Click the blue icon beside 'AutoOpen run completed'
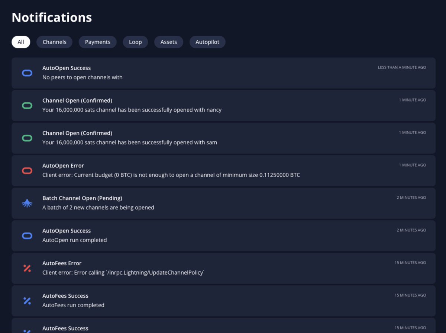The width and height of the screenshot is (446, 333). 27,236
